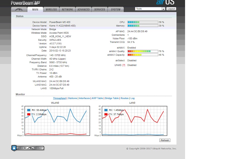Click the Wireless Mode value Access Point WDS
This screenshot has width=252, height=159.
click(59, 33)
